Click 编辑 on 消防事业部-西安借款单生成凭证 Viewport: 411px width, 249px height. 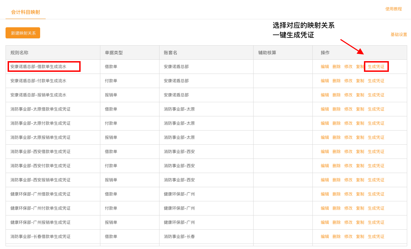pyautogui.click(x=325, y=151)
